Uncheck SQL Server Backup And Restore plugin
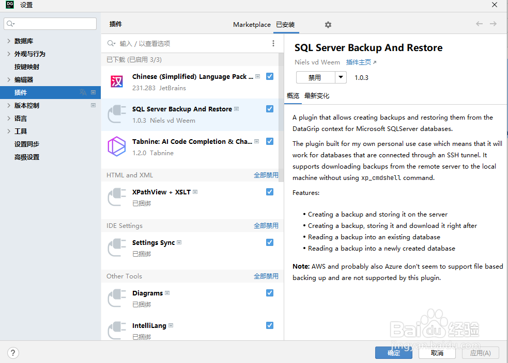This screenshot has height=363, width=508. click(x=270, y=109)
